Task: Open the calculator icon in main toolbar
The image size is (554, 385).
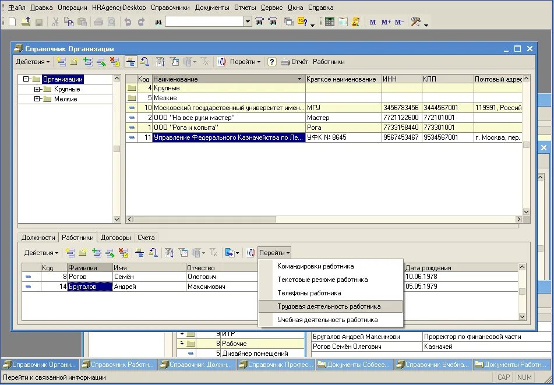Action: pos(329,22)
